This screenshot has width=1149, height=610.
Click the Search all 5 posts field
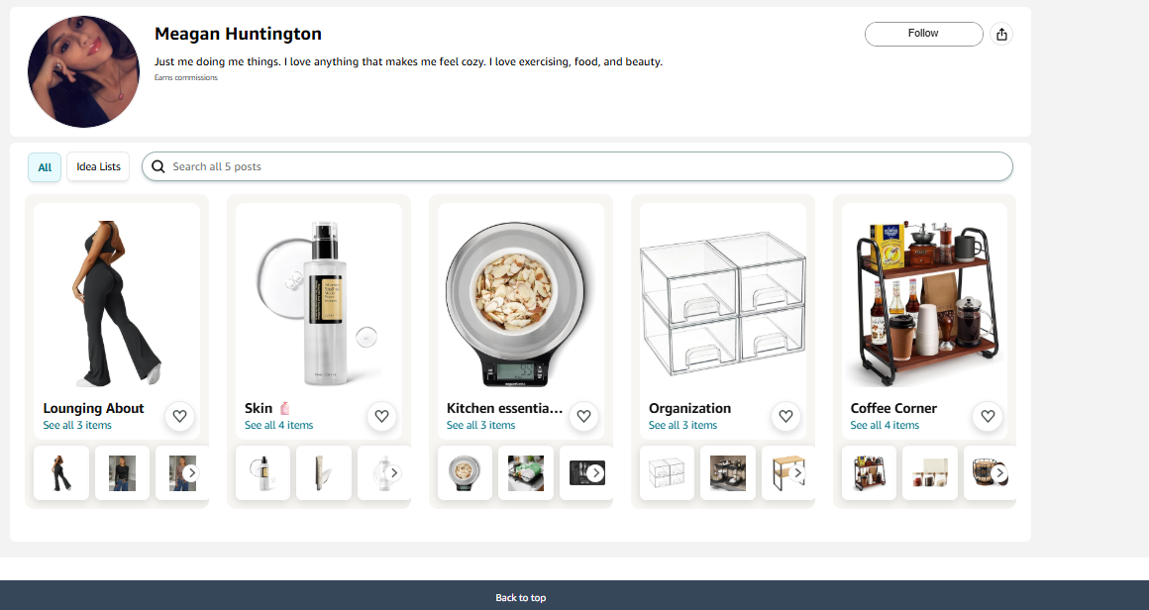point(577,167)
